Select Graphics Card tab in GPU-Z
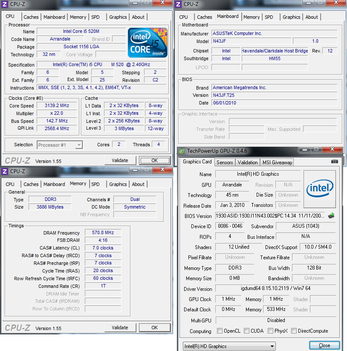Screen dimensions: 347x351 [x=197, y=162]
